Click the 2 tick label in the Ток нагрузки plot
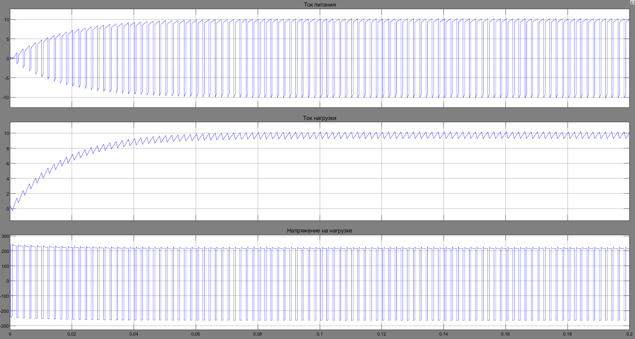 8,194
